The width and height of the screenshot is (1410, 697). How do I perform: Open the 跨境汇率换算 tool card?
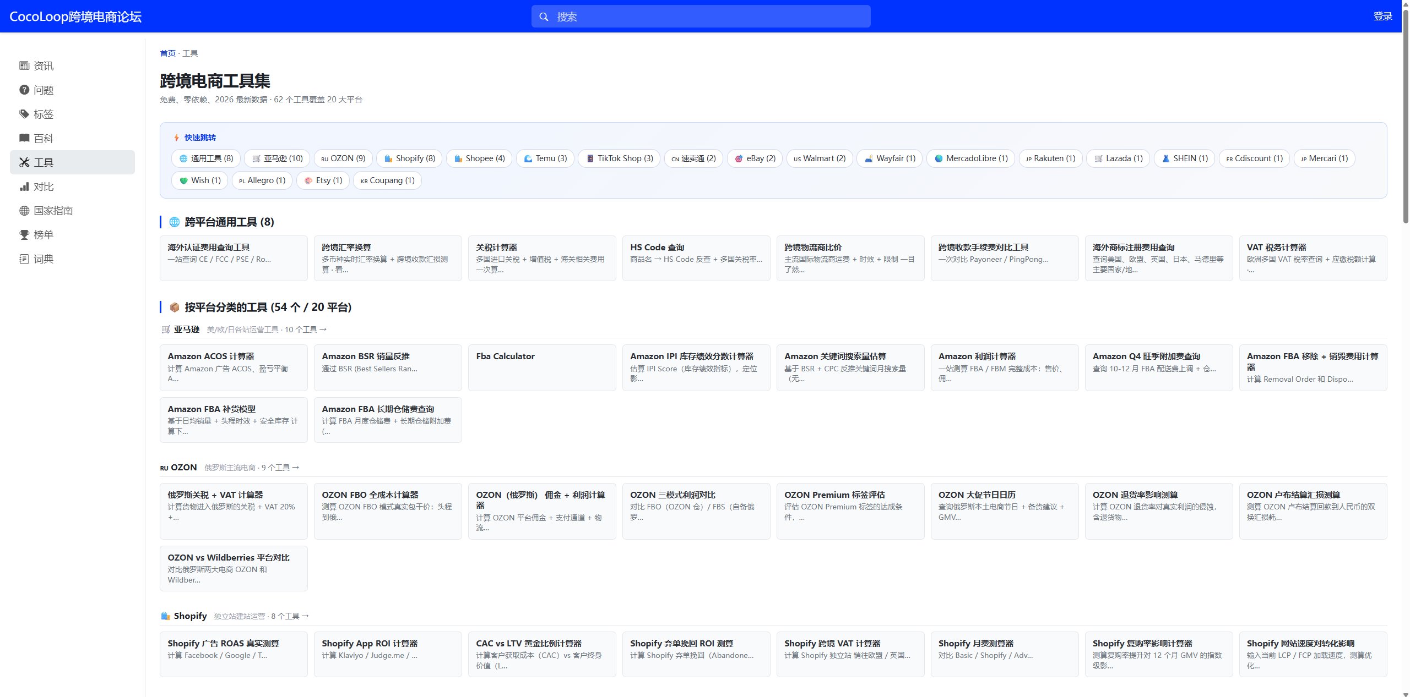[388, 258]
